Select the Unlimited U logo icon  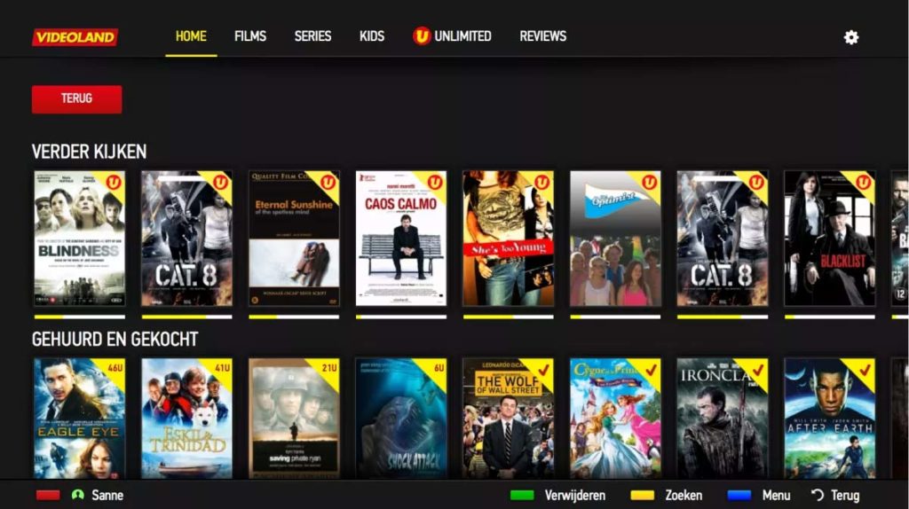click(x=422, y=35)
